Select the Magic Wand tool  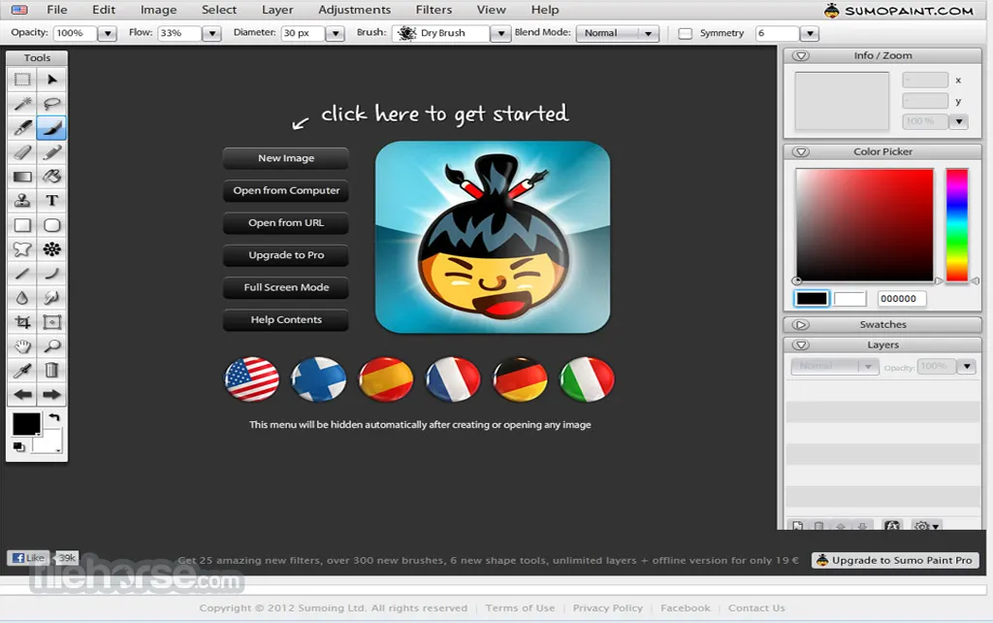[22, 104]
